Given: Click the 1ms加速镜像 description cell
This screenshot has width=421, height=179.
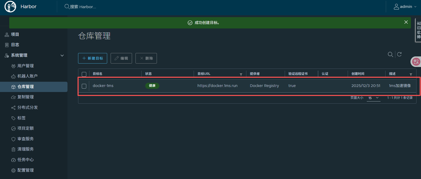Looking at the screenshot, I should point(400,86).
